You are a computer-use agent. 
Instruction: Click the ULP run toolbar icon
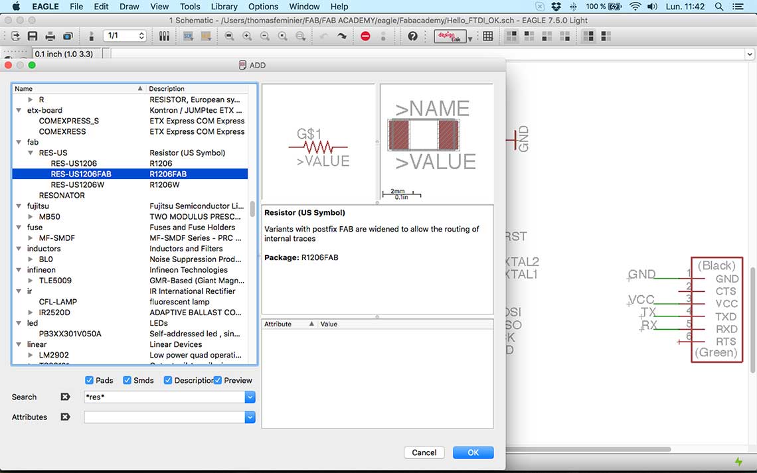[206, 36]
